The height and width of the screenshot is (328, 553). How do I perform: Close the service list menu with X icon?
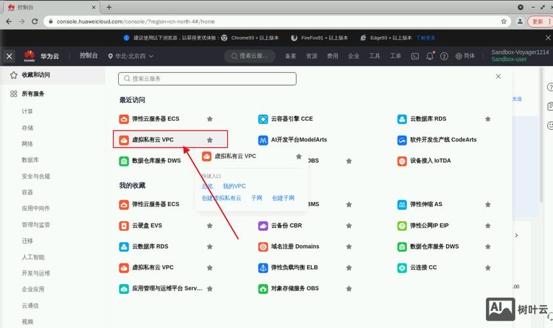10,56
